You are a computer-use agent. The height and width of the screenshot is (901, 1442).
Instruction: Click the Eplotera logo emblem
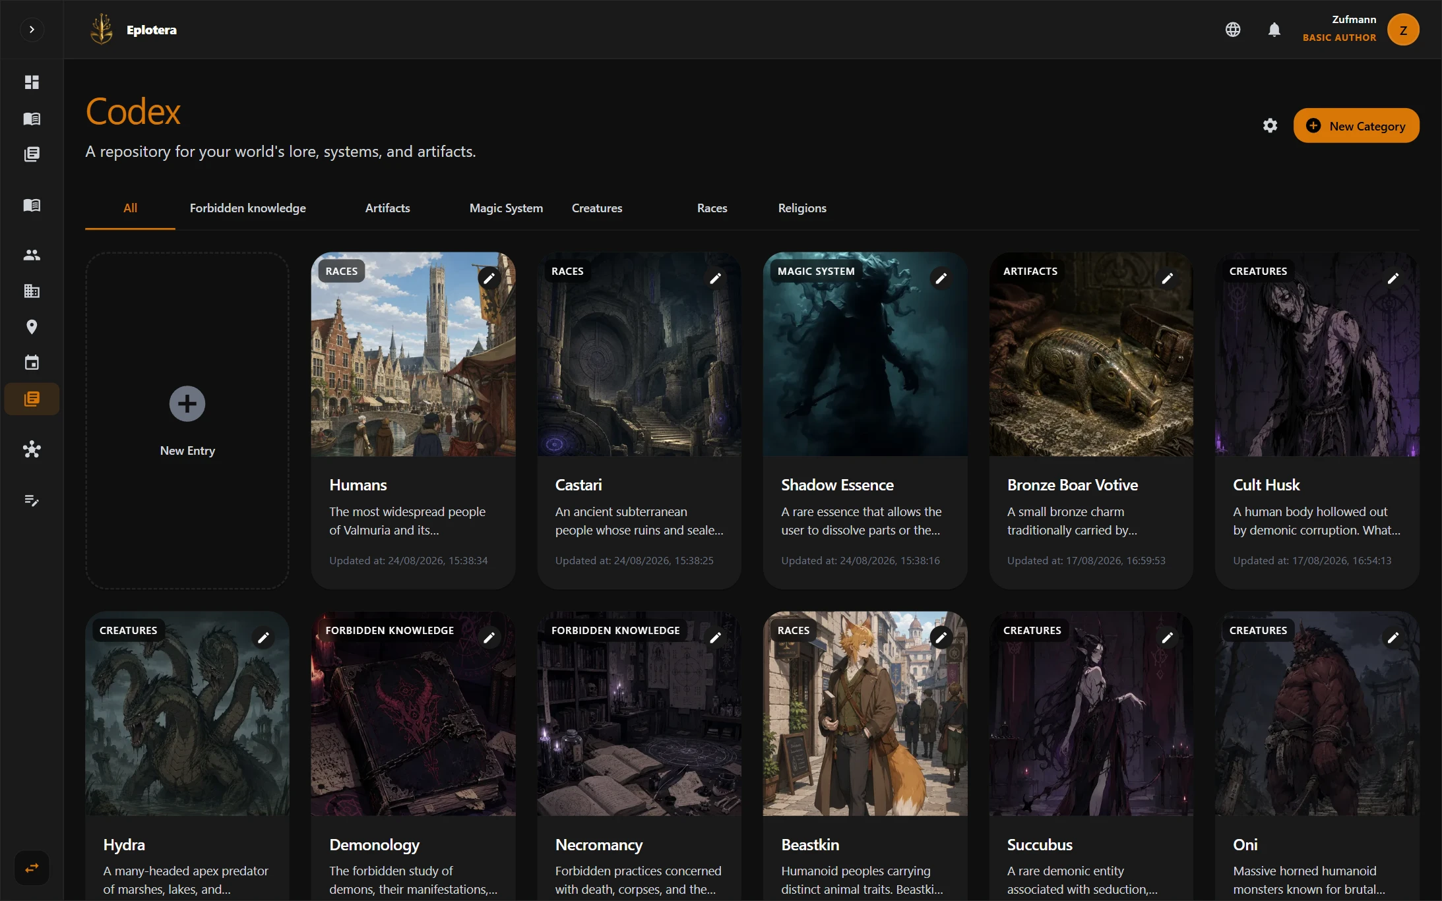pos(102,30)
